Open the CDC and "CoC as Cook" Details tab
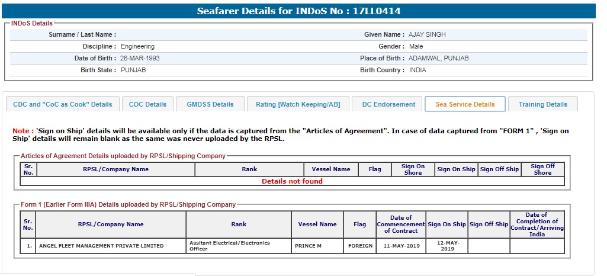The image size is (607, 276). [63, 104]
